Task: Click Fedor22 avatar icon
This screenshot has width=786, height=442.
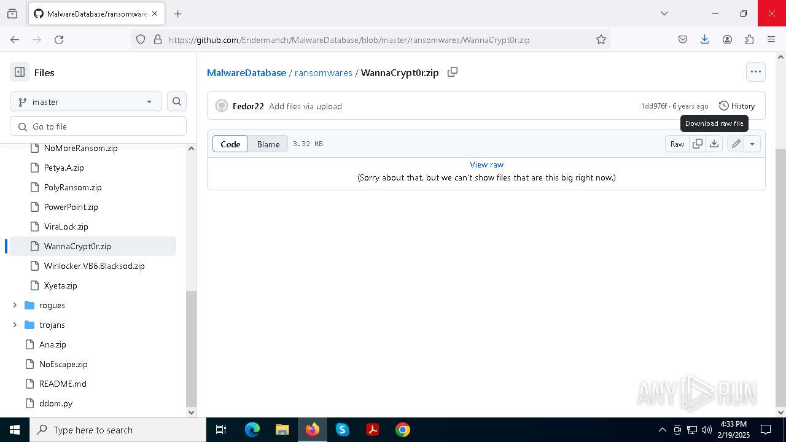Action: coord(222,106)
